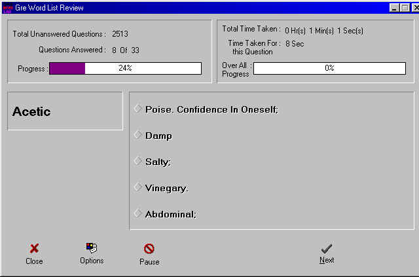
Task: Click the Gre Word List title bar icon
Action: (8, 7)
